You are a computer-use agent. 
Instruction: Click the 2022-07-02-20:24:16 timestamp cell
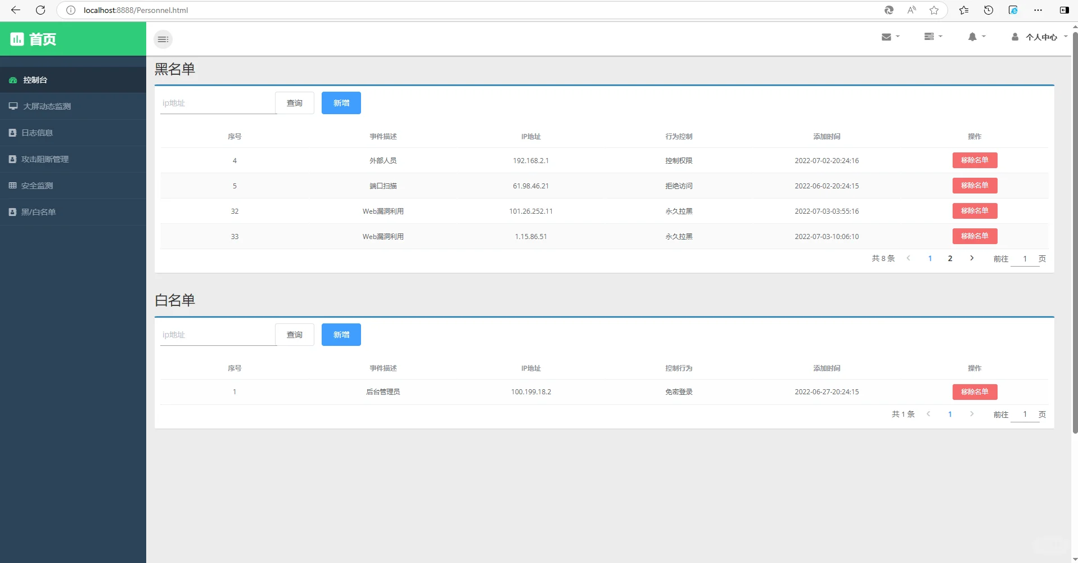[827, 161]
